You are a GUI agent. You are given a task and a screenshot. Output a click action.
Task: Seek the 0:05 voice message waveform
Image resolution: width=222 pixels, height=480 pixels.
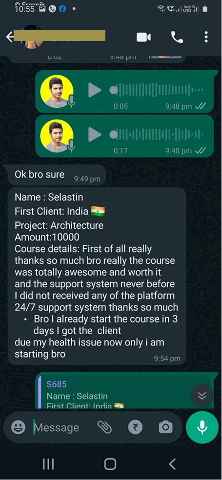157,90
